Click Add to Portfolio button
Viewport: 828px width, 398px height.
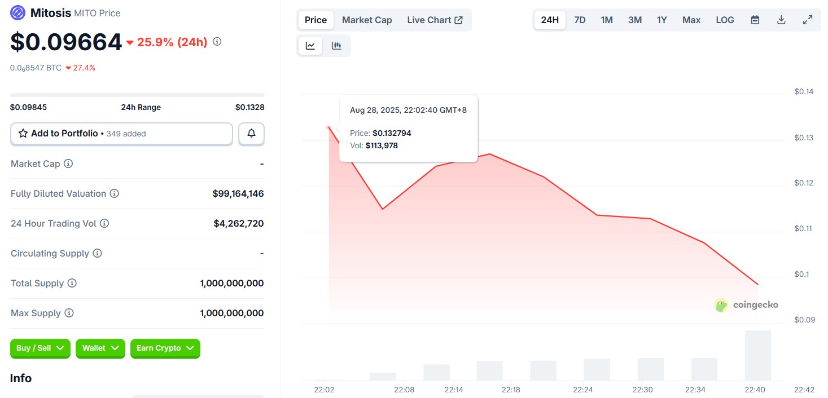pyautogui.click(x=121, y=134)
